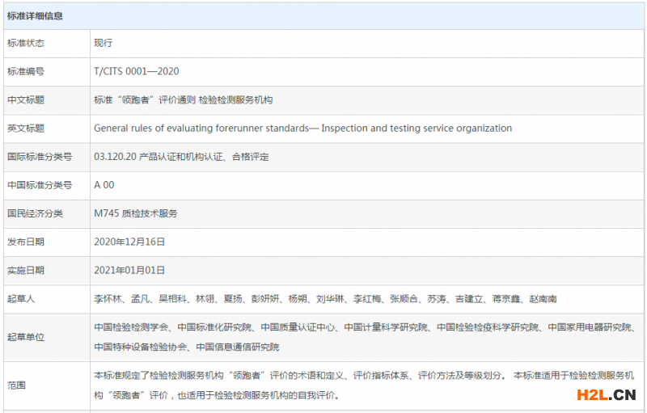Screen dimensions: 647x413
Task: Select the 标准编号 label cell
Action: 47,72
